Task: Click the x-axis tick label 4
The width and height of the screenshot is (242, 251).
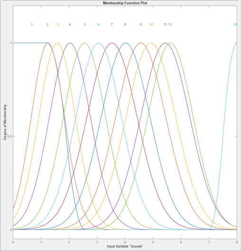Action: (x=125, y=242)
